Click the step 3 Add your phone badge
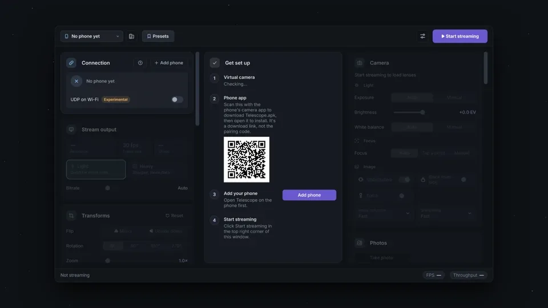The width and height of the screenshot is (548, 308). [215, 194]
